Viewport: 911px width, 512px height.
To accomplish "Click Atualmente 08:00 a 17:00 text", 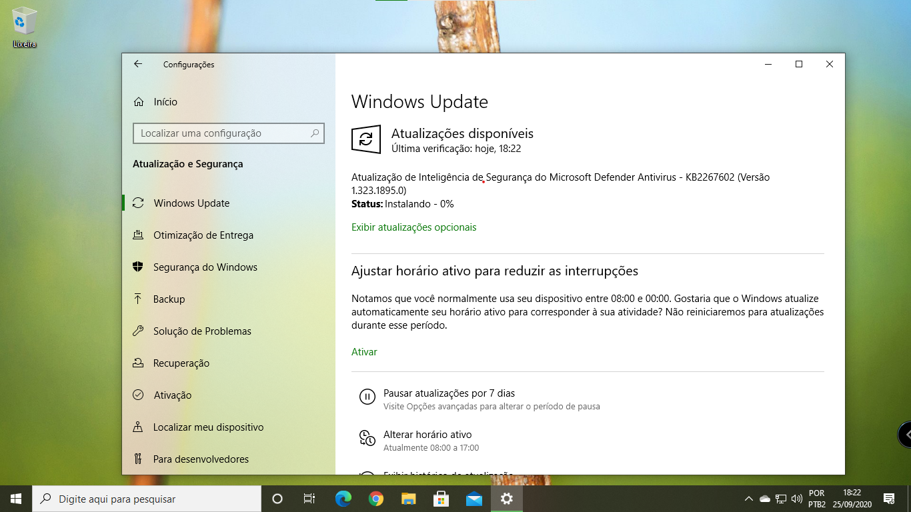I will (x=431, y=448).
